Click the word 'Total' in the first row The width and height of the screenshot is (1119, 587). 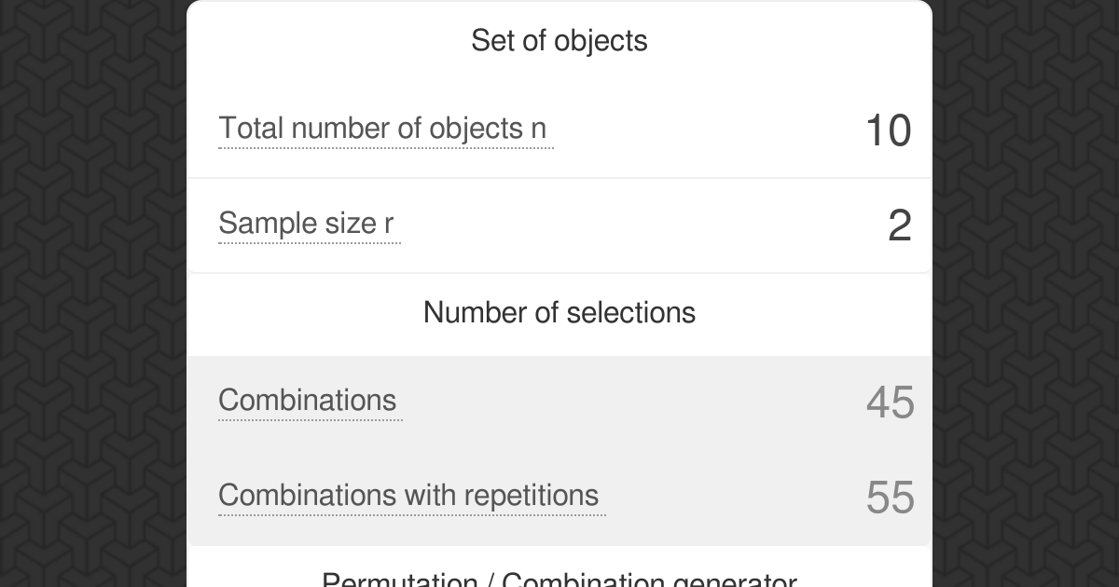tap(251, 129)
